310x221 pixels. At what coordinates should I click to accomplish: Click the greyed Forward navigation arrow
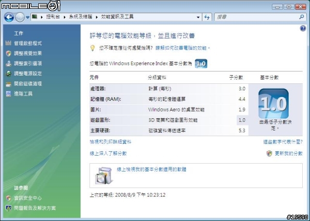coord(20,17)
